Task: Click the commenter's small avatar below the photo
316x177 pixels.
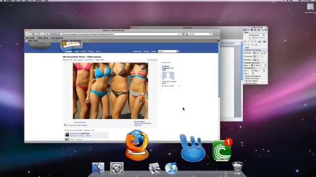Action: click(x=67, y=135)
